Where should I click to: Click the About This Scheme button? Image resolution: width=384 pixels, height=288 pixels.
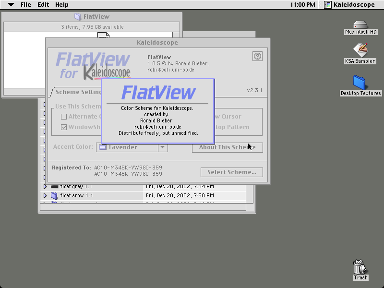click(227, 147)
